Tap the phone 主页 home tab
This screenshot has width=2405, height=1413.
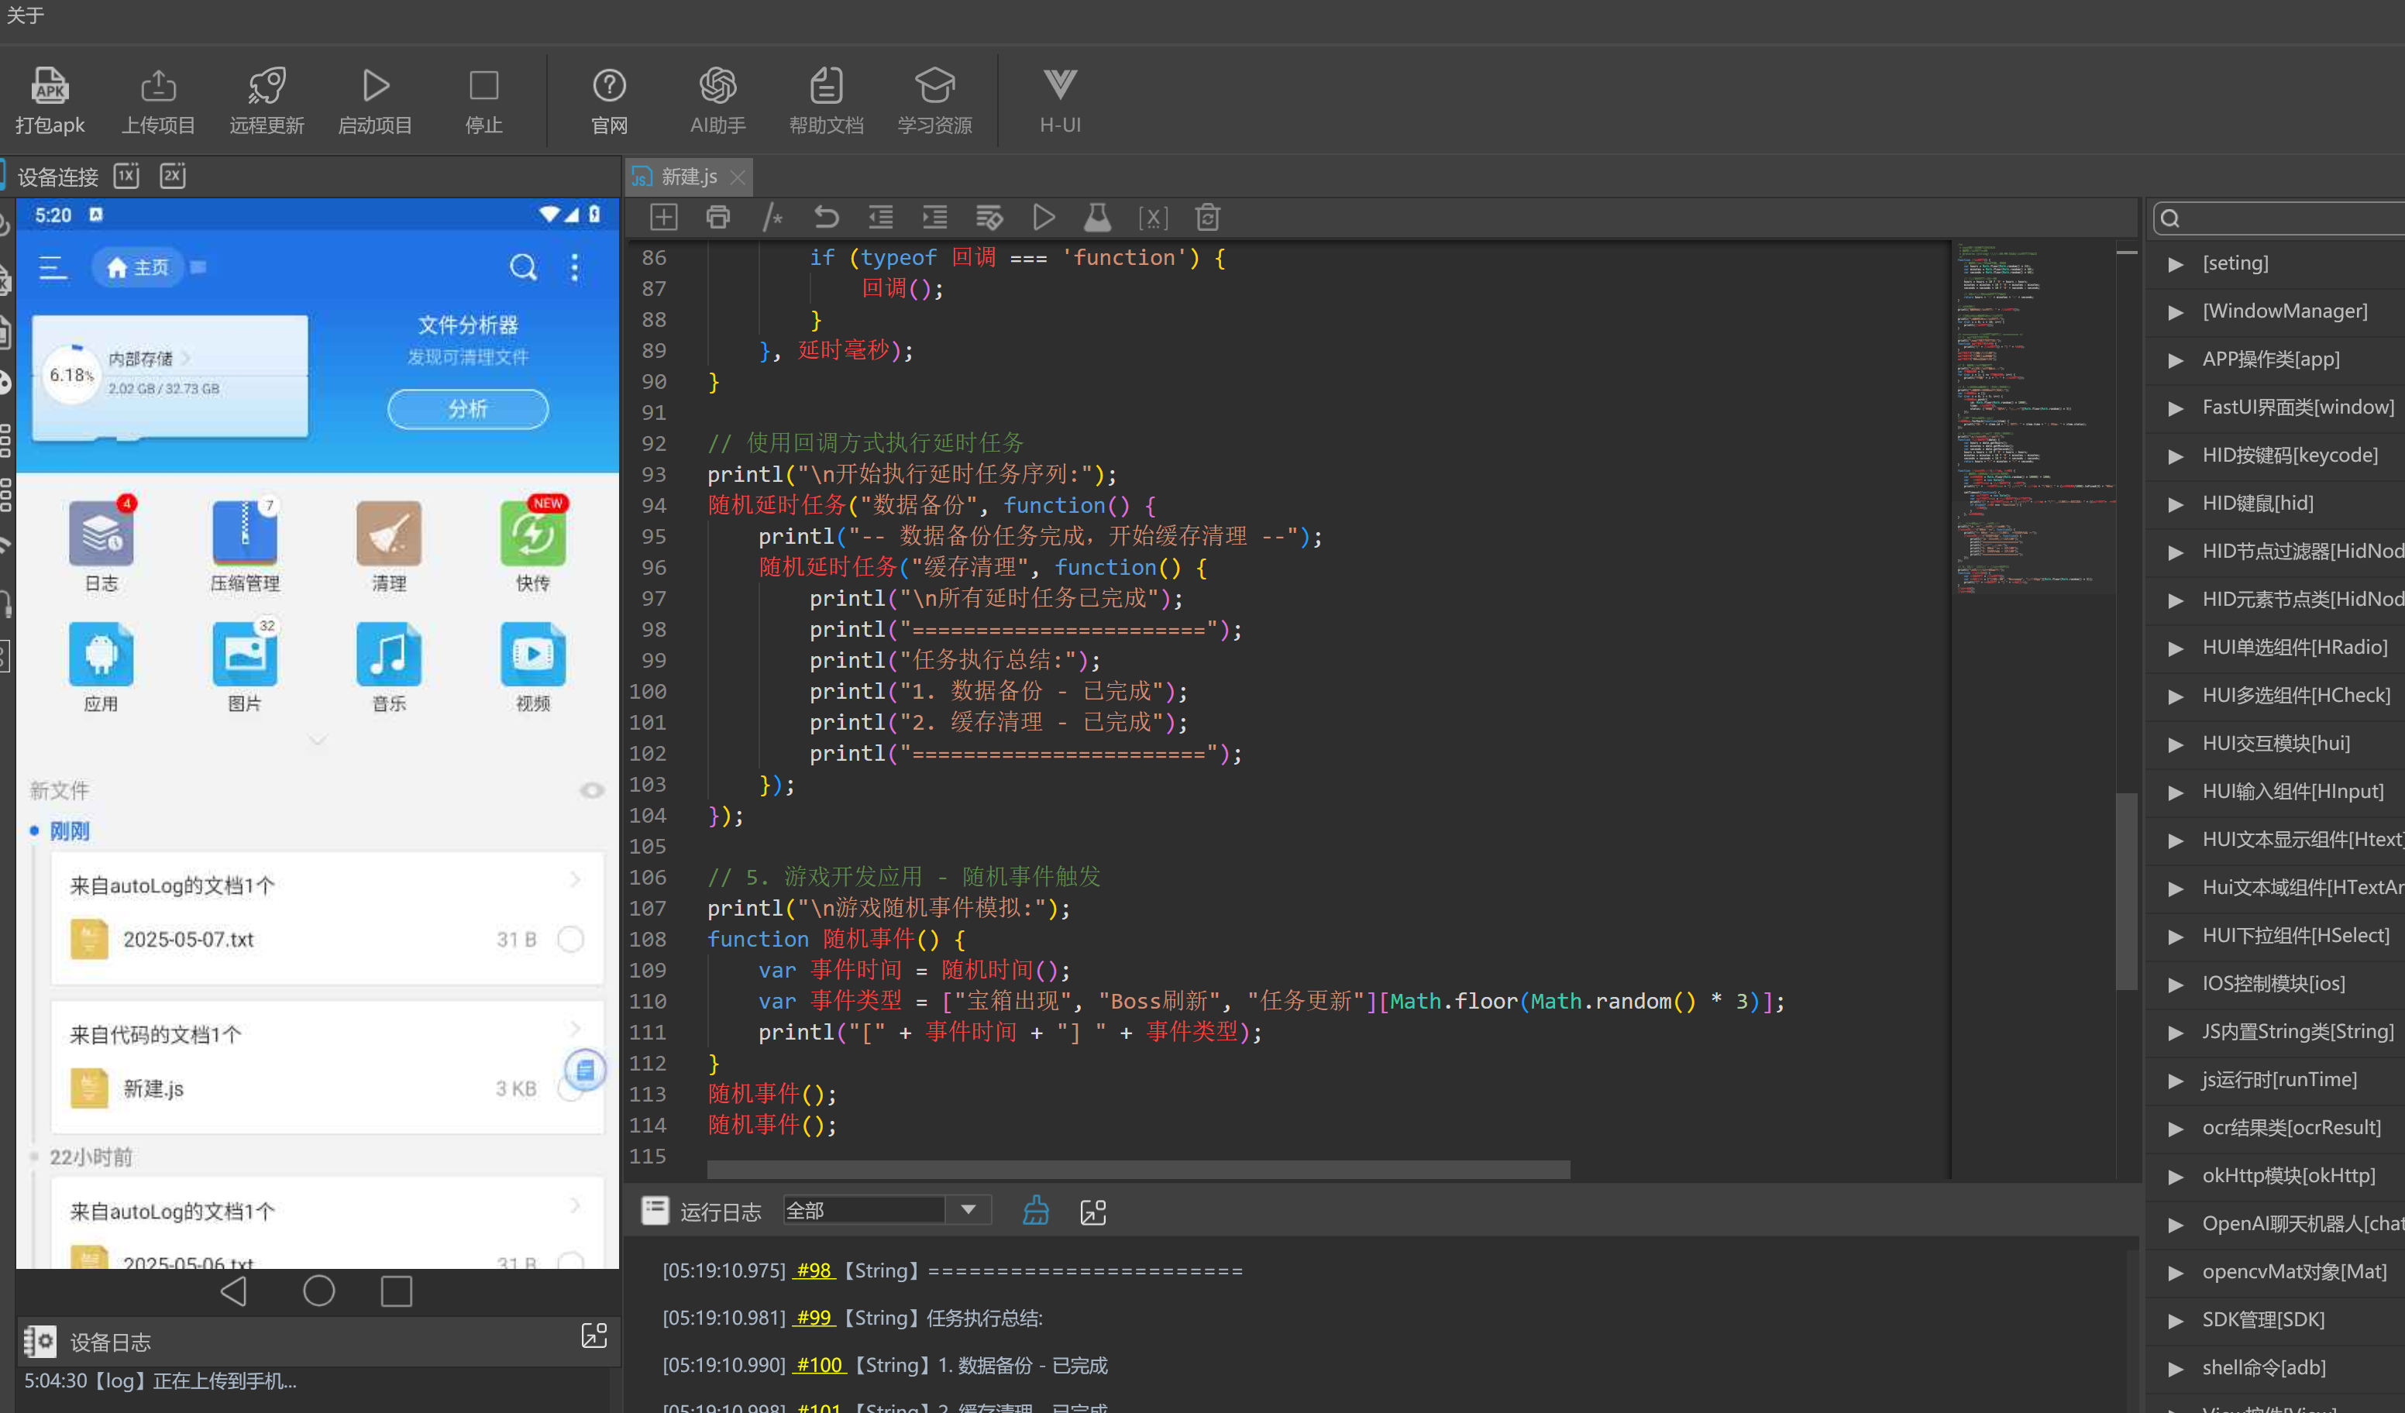click(x=137, y=267)
